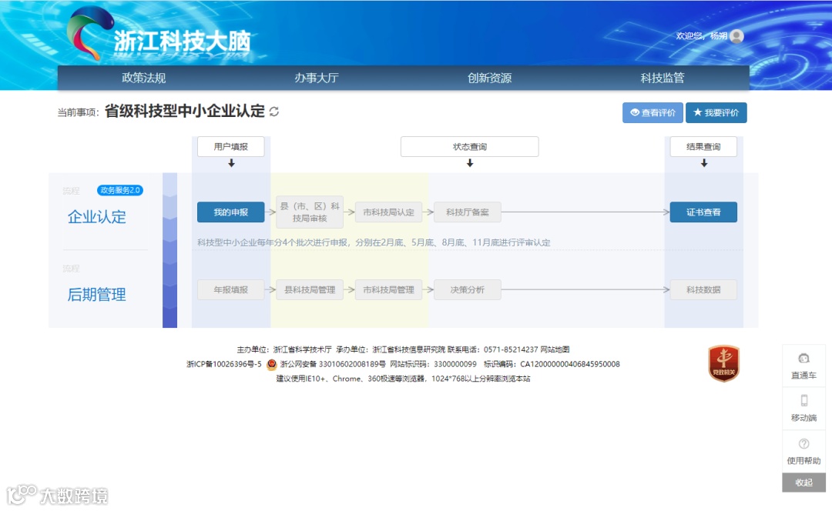Click the red 党政机关 badge icon
Image resolution: width=832 pixels, height=511 pixels.
[723, 363]
